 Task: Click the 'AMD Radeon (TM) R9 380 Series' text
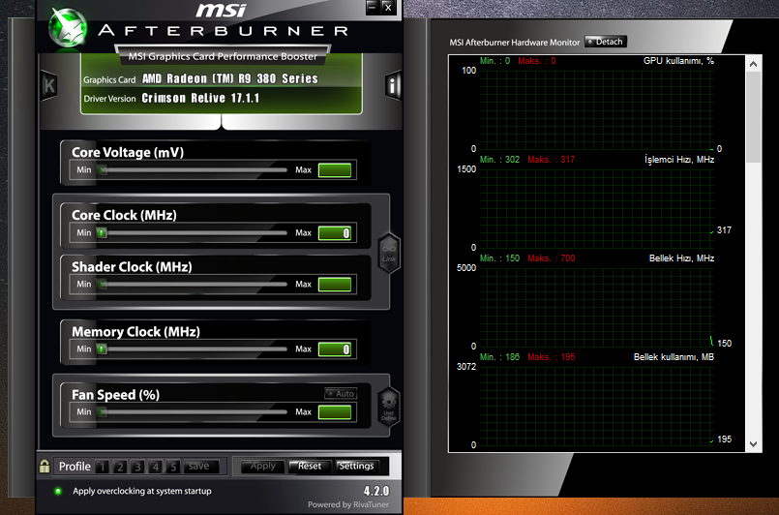[230, 78]
